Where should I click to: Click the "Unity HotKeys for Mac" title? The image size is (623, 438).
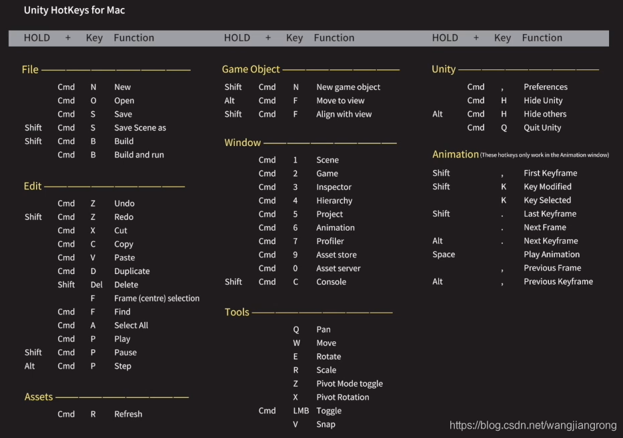click(74, 10)
